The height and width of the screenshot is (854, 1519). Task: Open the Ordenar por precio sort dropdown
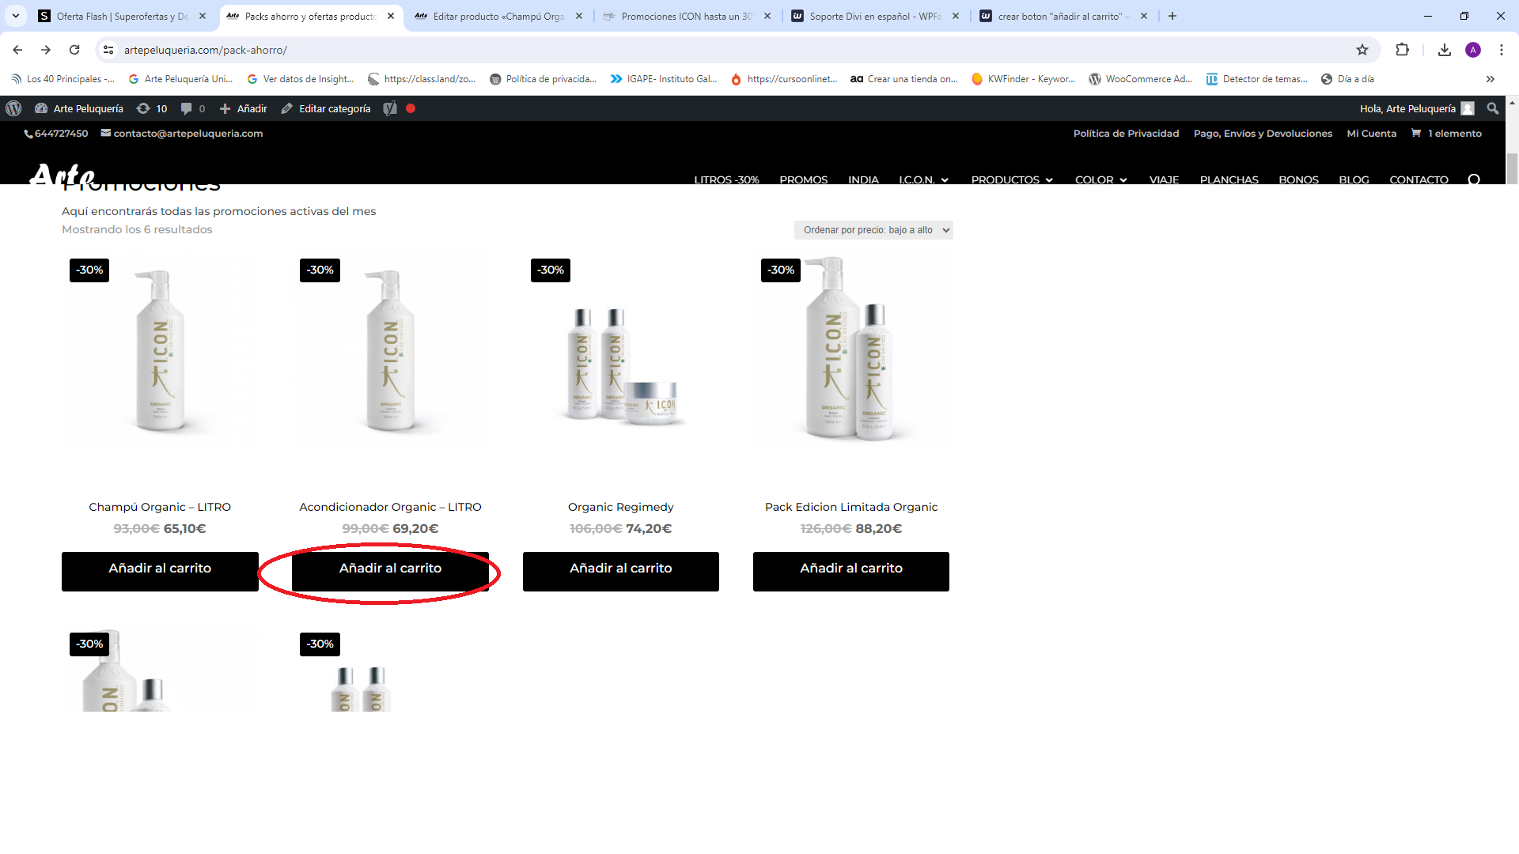coord(873,230)
